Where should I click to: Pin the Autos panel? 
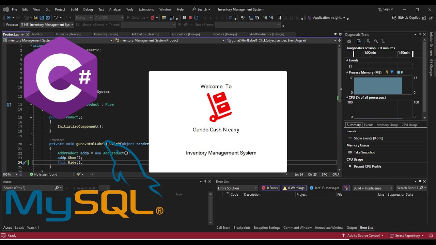point(205,182)
